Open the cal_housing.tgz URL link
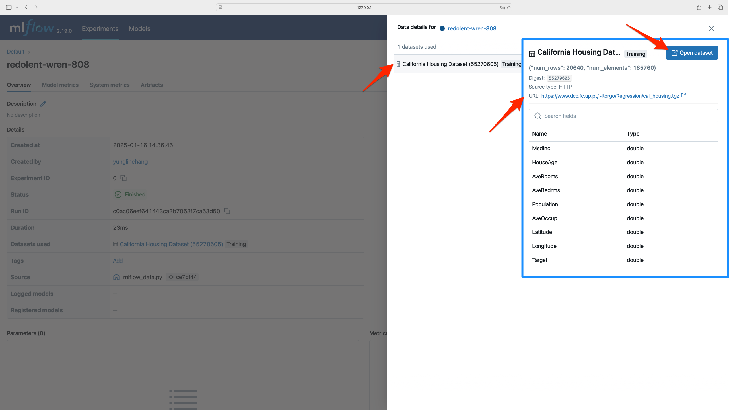Image resolution: width=729 pixels, height=410 pixels. pyautogui.click(x=610, y=96)
